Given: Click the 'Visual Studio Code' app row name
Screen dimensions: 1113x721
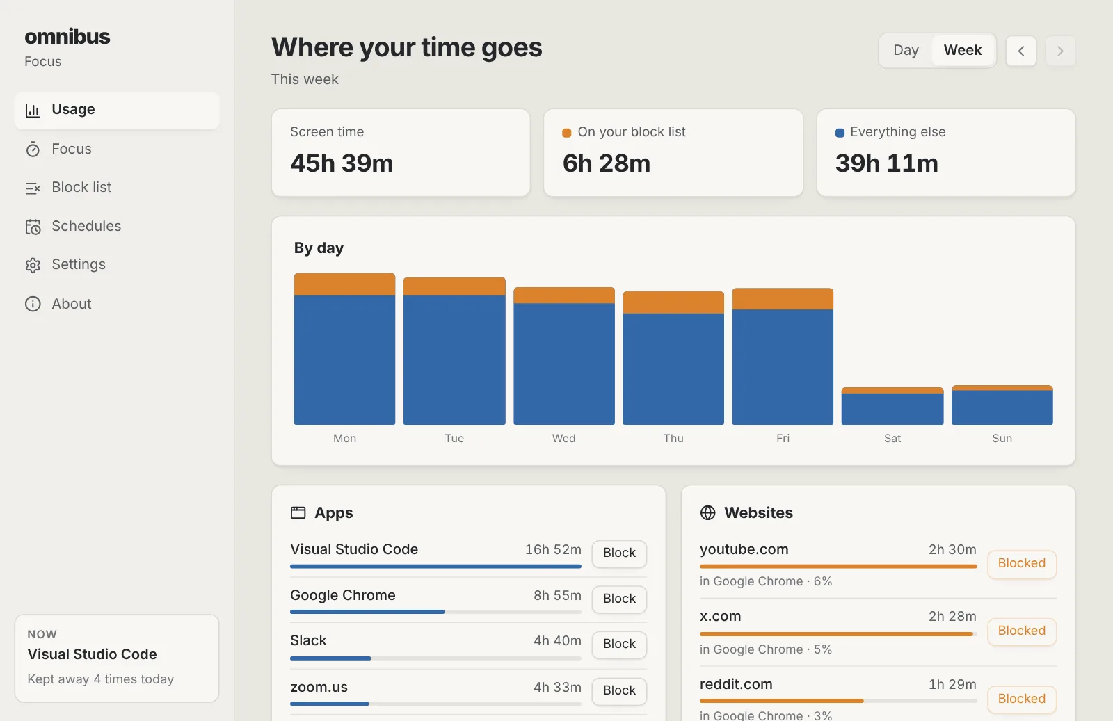Looking at the screenshot, I should pyautogui.click(x=354, y=549).
